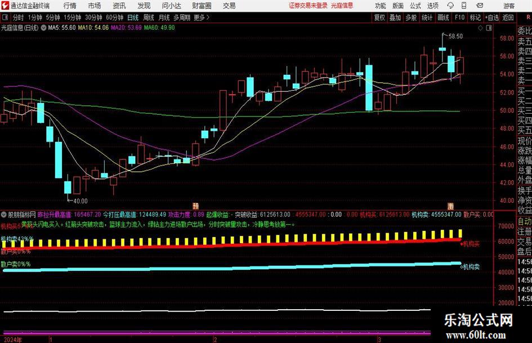Screen dimensions: 532x343
Task: Open the 财富圈 menu
Action: point(202,6)
